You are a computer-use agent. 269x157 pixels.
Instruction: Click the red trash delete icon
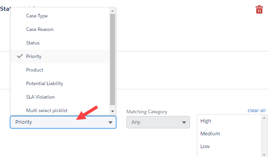pyautogui.click(x=259, y=10)
